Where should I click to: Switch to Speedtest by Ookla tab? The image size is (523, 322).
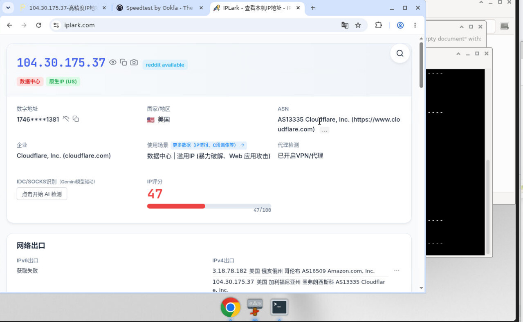click(160, 8)
